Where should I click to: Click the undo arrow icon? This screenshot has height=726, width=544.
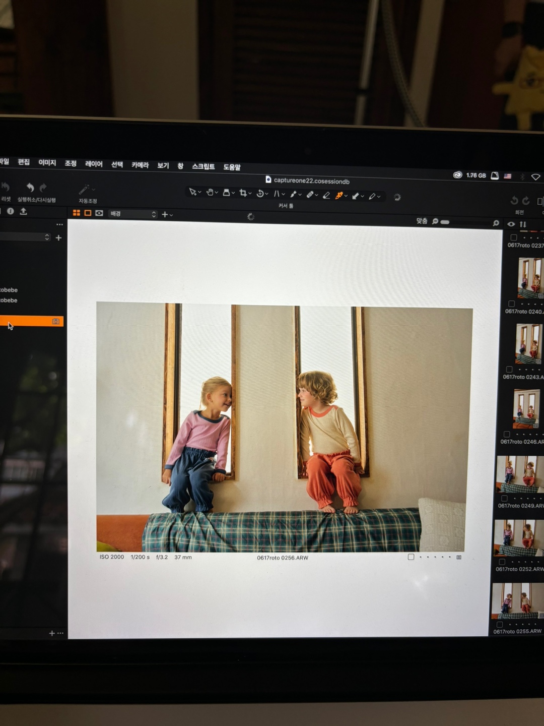(30, 188)
